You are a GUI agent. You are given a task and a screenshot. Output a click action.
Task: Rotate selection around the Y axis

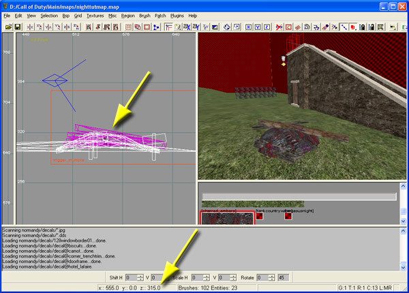point(58,27)
